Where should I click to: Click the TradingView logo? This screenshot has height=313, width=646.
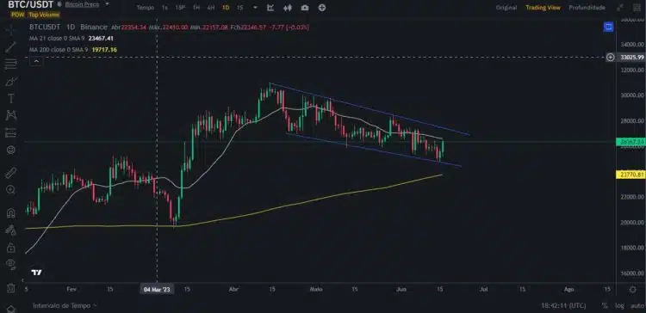[36, 273]
